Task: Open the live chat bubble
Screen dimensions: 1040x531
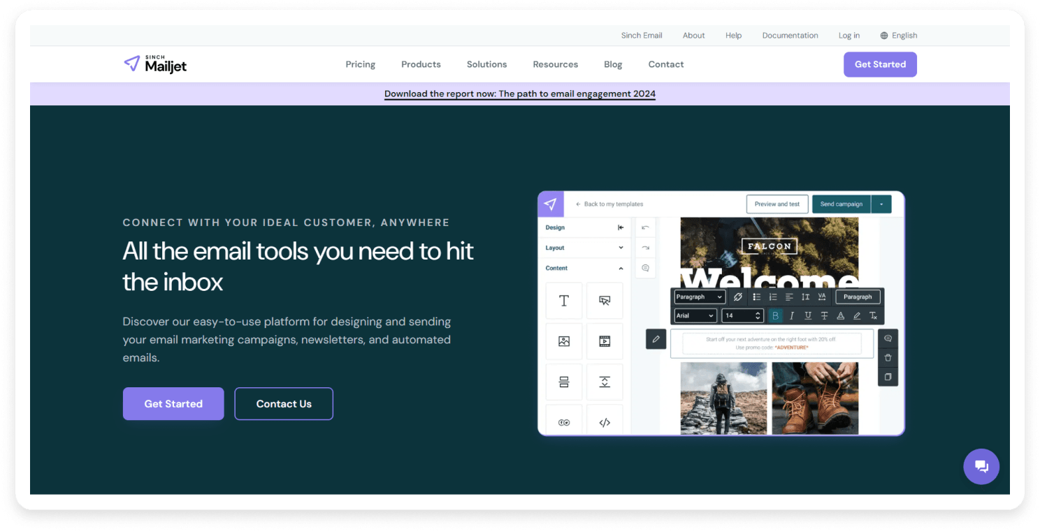Action: click(x=981, y=467)
